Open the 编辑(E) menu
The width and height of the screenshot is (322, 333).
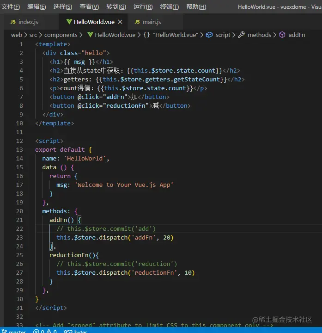(x=36, y=7)
